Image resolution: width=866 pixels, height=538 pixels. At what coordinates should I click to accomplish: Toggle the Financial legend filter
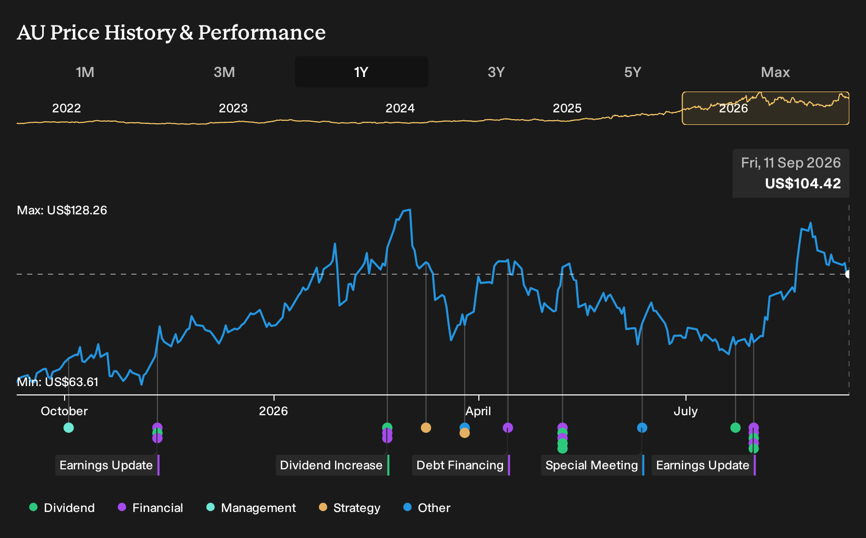[150, 508]
